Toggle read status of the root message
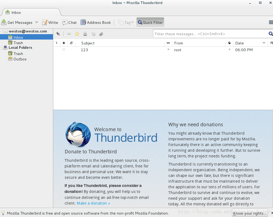 (x=168, y=50)
